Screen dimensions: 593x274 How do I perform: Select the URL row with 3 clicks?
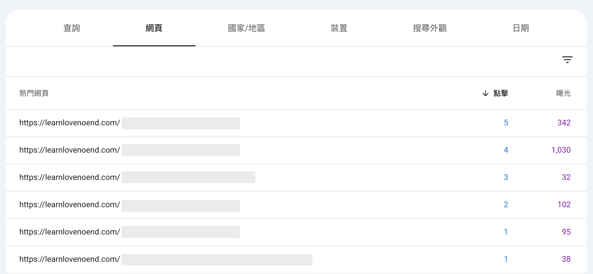pos(296,178)
